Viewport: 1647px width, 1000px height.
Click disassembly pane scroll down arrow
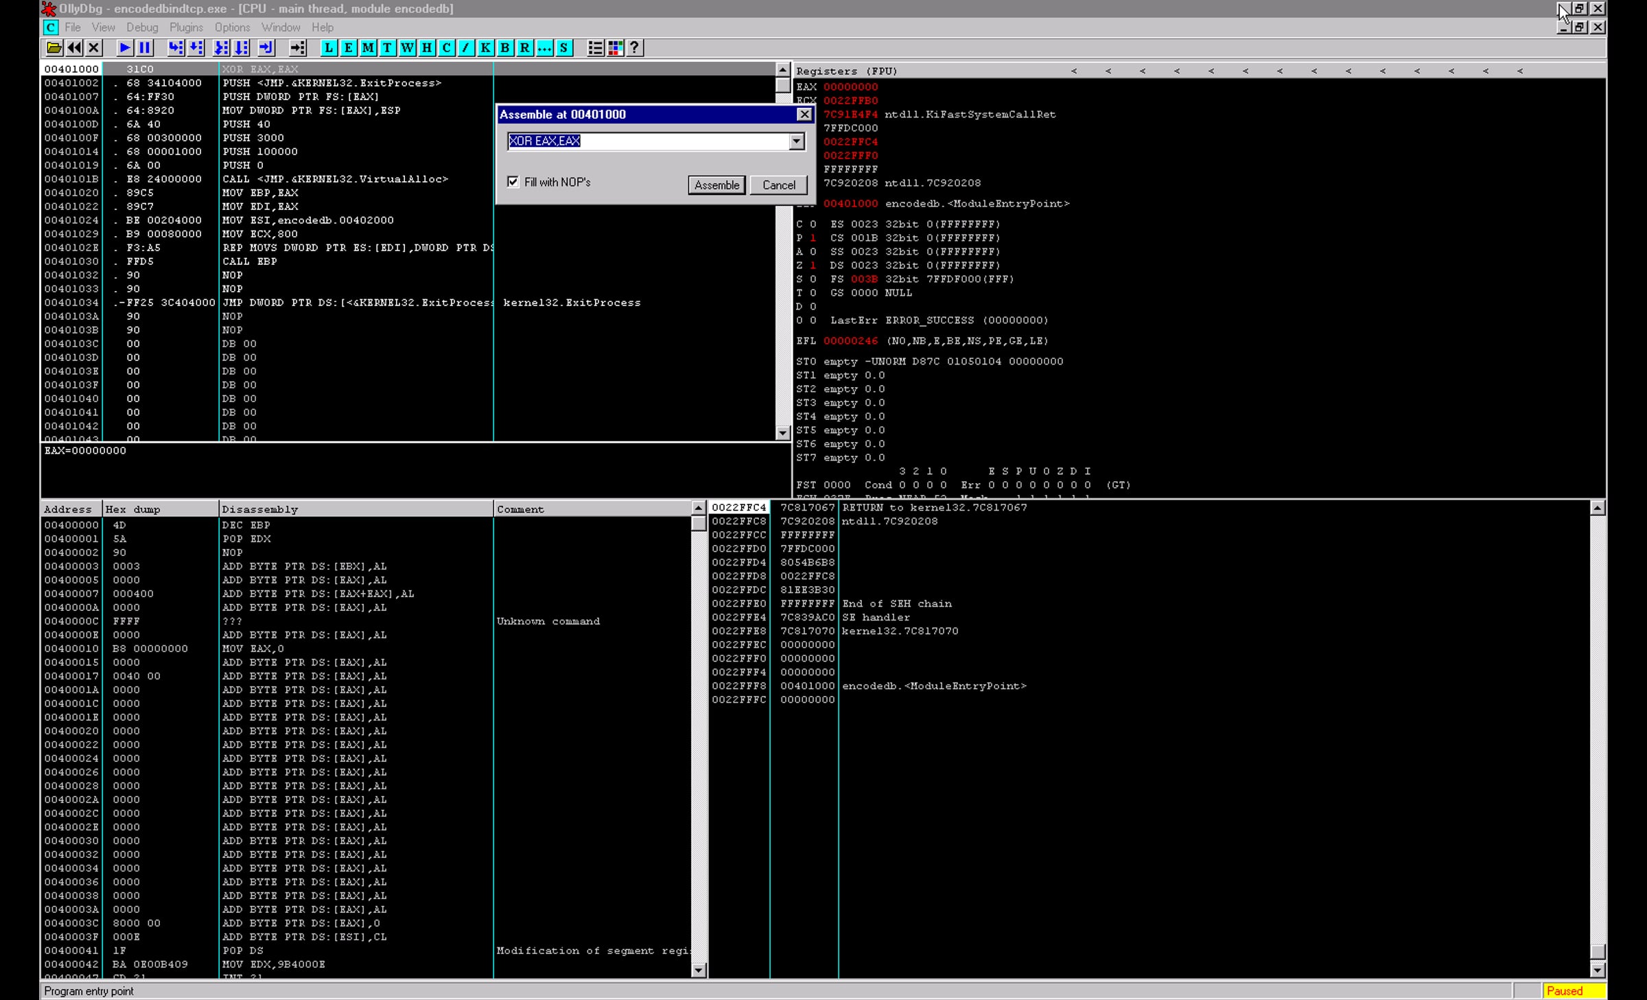pyautogui.click(x=782, y=433)
